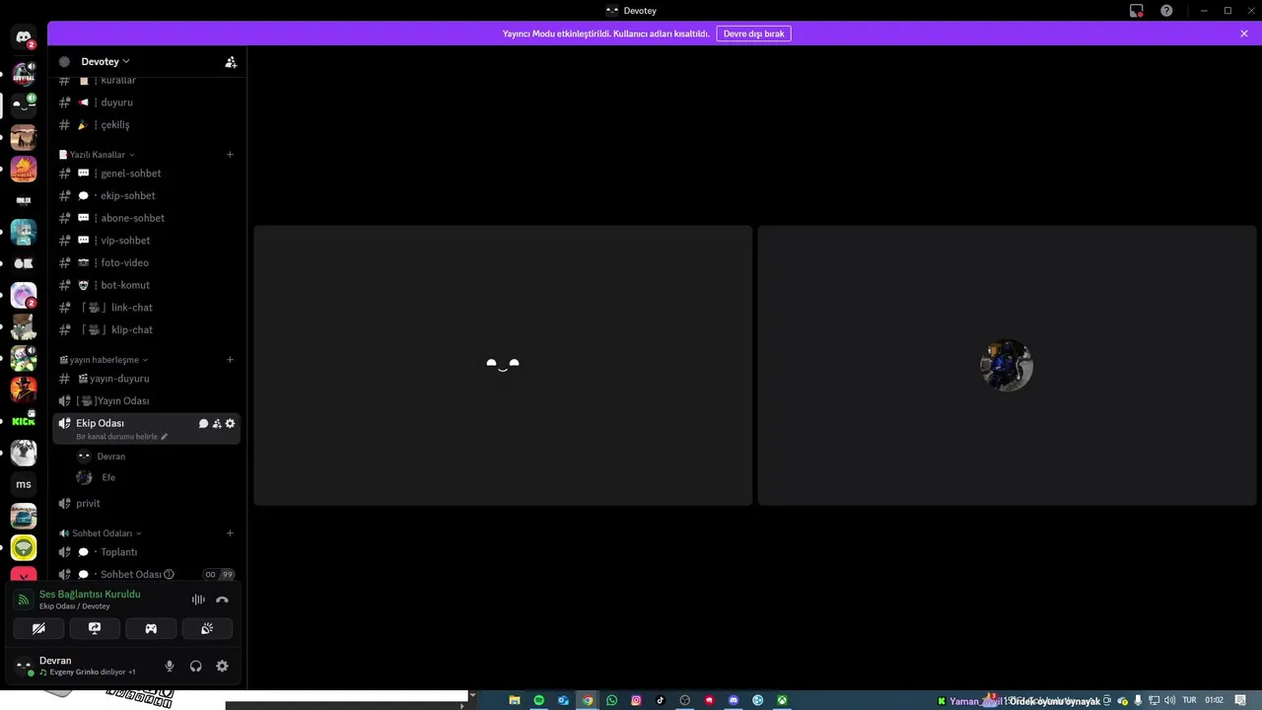
Task: Open the noise suppression waveform icon
Action: [x=198, y=600]
